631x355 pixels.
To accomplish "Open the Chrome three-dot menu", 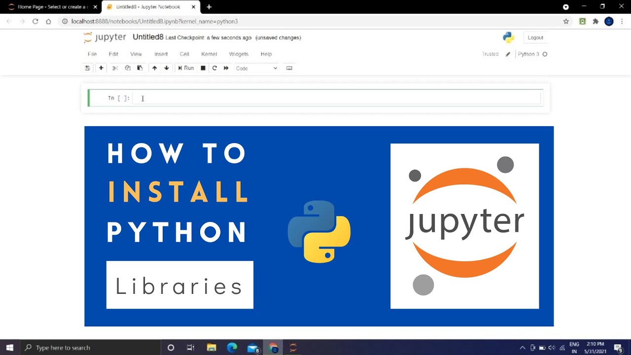I will point(622,21).
